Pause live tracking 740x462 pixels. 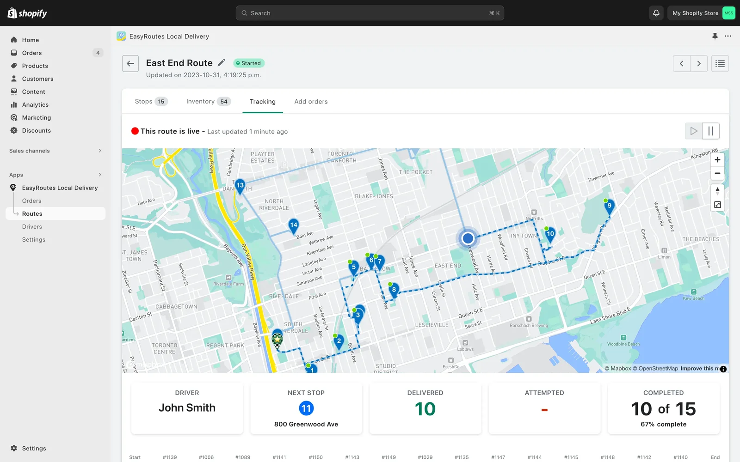tap(711, 131)
